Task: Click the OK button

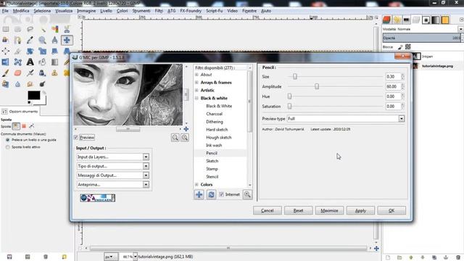Action: point(391,210)
